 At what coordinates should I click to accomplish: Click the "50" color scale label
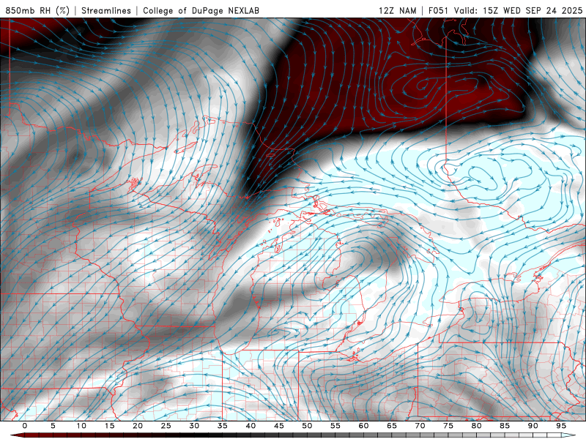coord(307,426)
